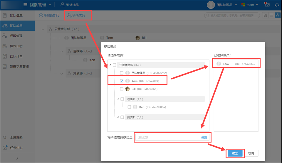Image resolution: width=282 pixels, height=163 pixels.
Task: Click the 确定 button
Action: (x=235, y=153)
